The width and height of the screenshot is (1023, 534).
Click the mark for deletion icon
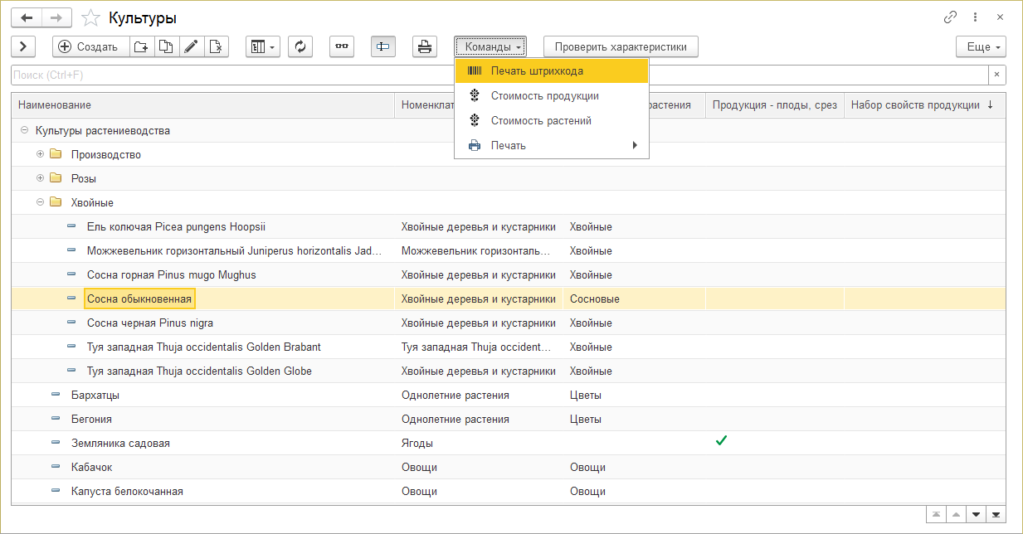(x=216, y=46)
